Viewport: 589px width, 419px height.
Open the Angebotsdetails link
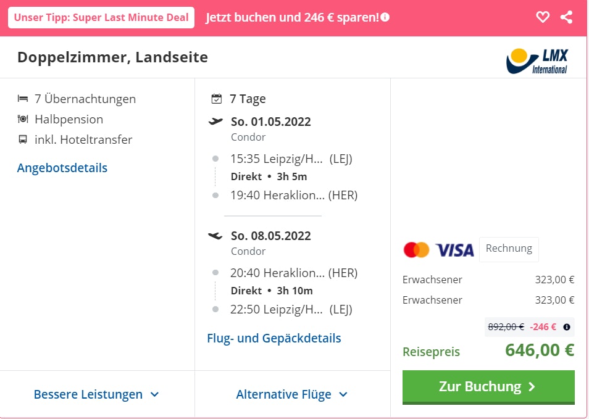pyautogui.click(x=62, y=168)
